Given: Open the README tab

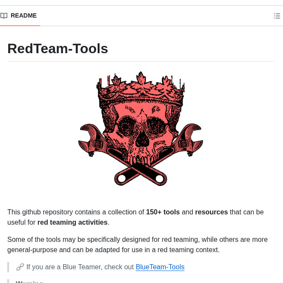Looking at the screenshot, I should 19,16.
